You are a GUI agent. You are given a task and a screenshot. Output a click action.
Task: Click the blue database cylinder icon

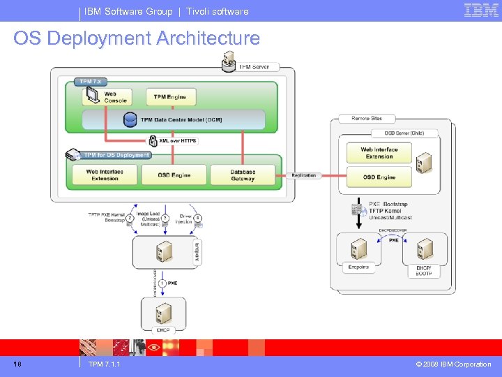tap(130, 119)
